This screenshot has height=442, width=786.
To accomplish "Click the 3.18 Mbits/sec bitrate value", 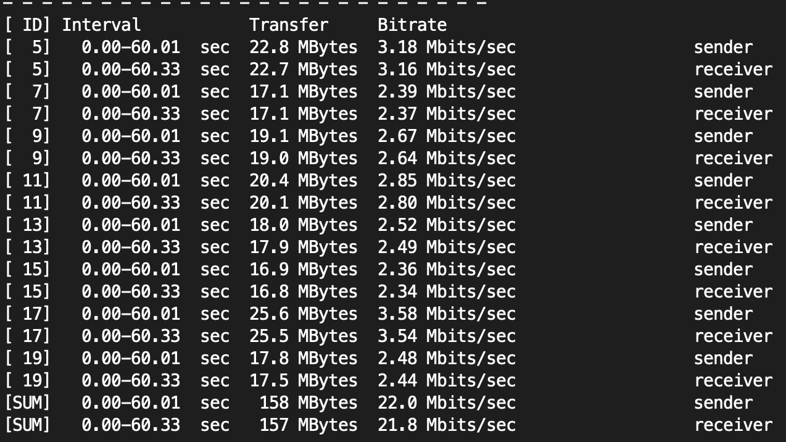I will click(x=447, y=48).
